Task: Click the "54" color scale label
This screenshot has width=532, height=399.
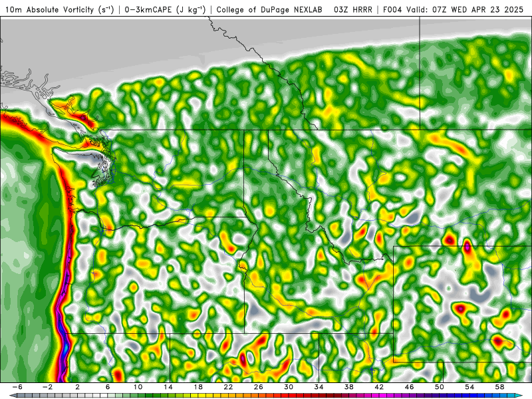Action: (469, 387)
